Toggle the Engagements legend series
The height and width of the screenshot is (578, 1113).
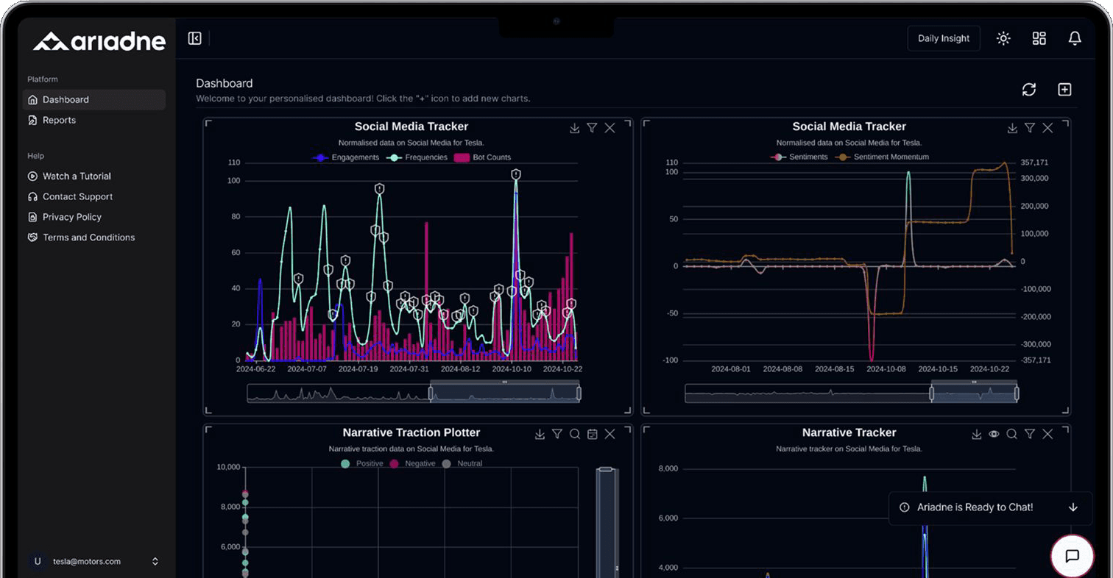pos(346,157)
